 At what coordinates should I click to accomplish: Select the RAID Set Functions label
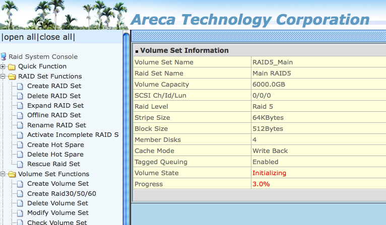[x=50, y=76]
